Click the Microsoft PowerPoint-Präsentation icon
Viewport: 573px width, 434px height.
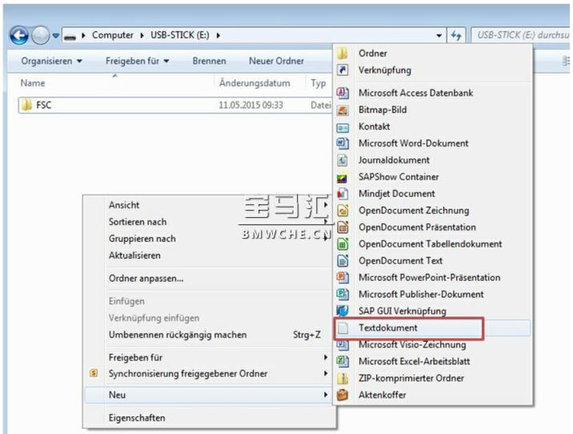pyautogui.click(x=343, y=278)
